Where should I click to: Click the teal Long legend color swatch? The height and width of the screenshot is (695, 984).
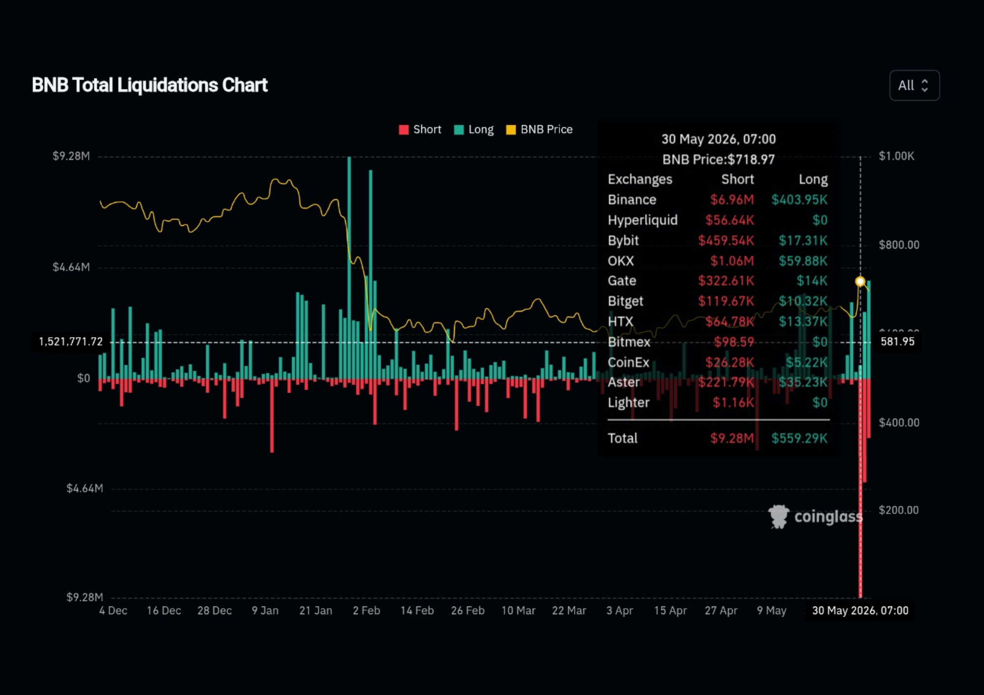coord(459,130)
